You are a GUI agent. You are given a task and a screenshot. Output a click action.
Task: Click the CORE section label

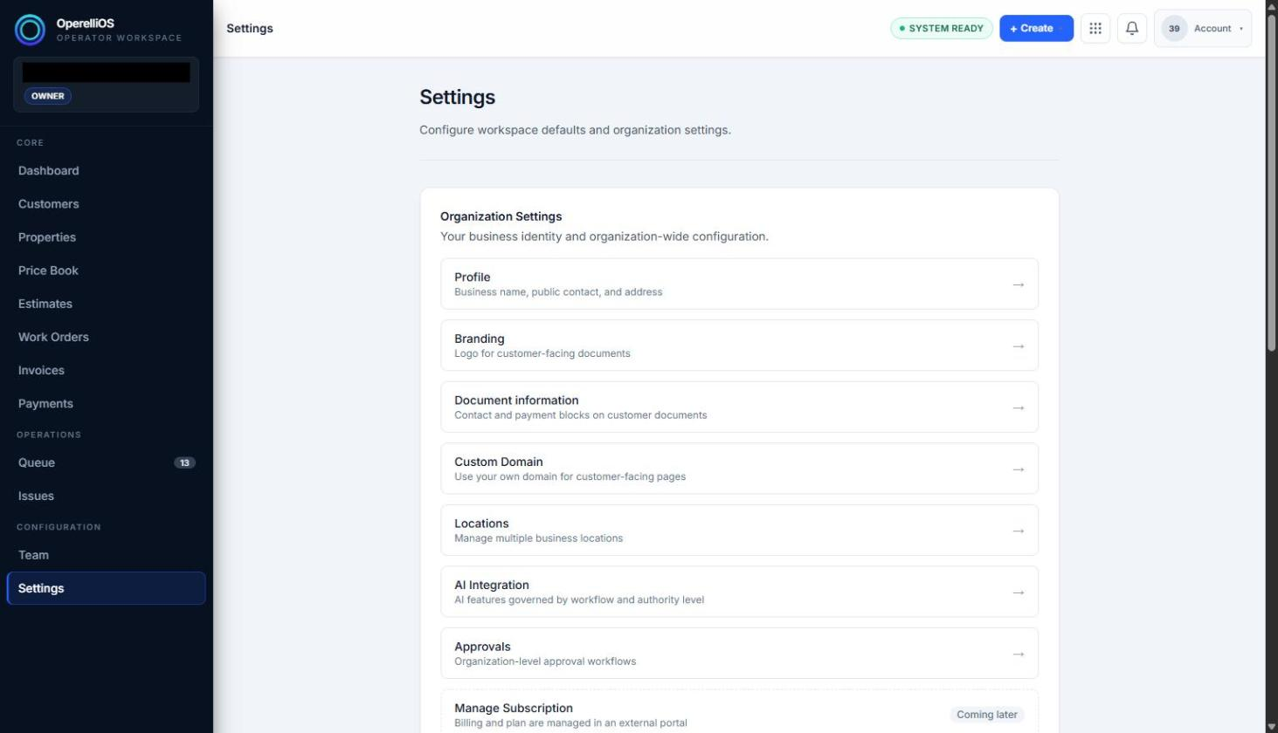point(30,142)
